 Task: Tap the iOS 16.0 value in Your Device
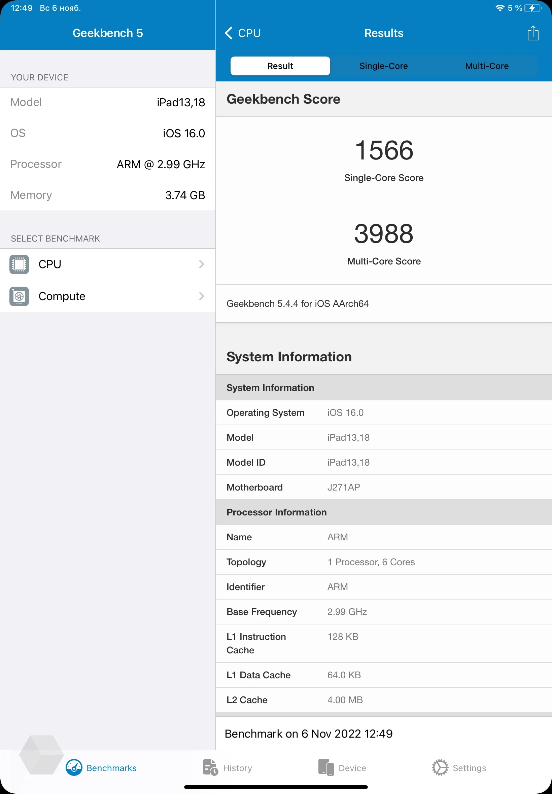(x=184, y=134)
